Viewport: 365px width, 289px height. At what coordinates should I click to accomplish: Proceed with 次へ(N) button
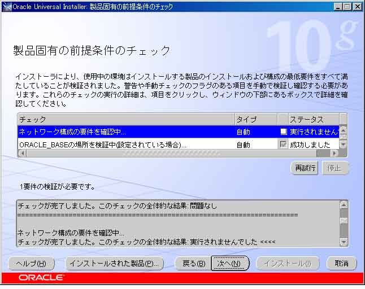tap(230, 264)
